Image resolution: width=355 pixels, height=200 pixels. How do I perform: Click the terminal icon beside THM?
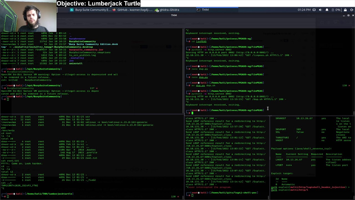pos(198,10)
